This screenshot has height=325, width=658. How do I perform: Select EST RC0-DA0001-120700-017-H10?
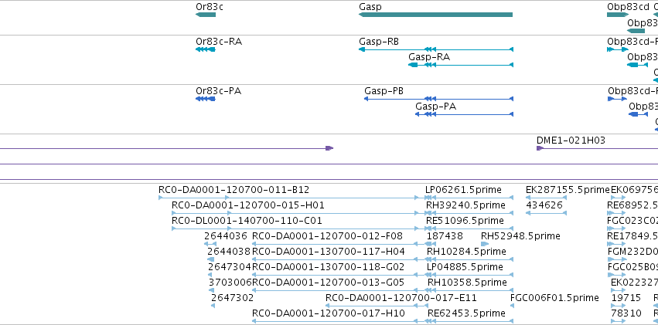click(329, 313)
